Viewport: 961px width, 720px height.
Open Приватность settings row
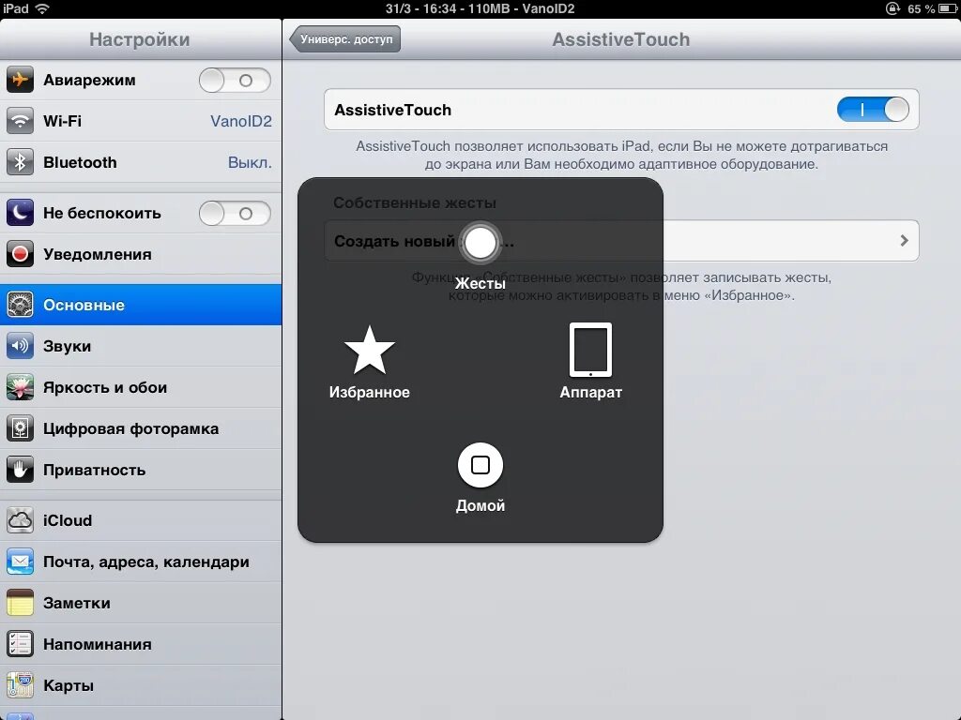141,470
